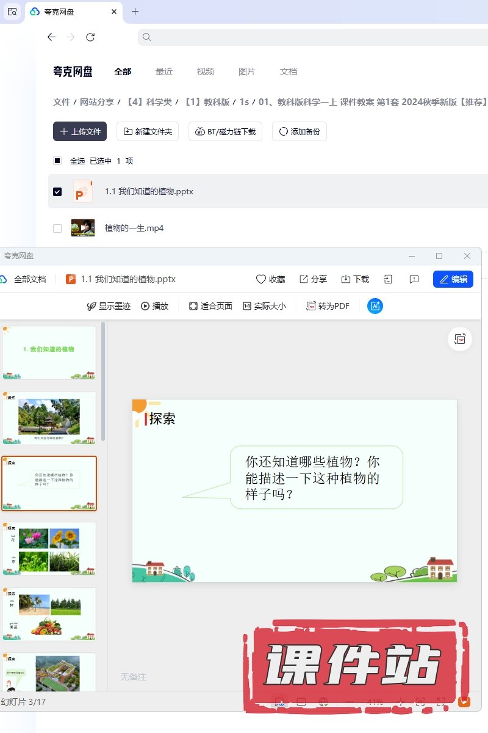Open a new browser tab with plus
The width and height of the screenshot is (488, 733).
coord(135,12)
